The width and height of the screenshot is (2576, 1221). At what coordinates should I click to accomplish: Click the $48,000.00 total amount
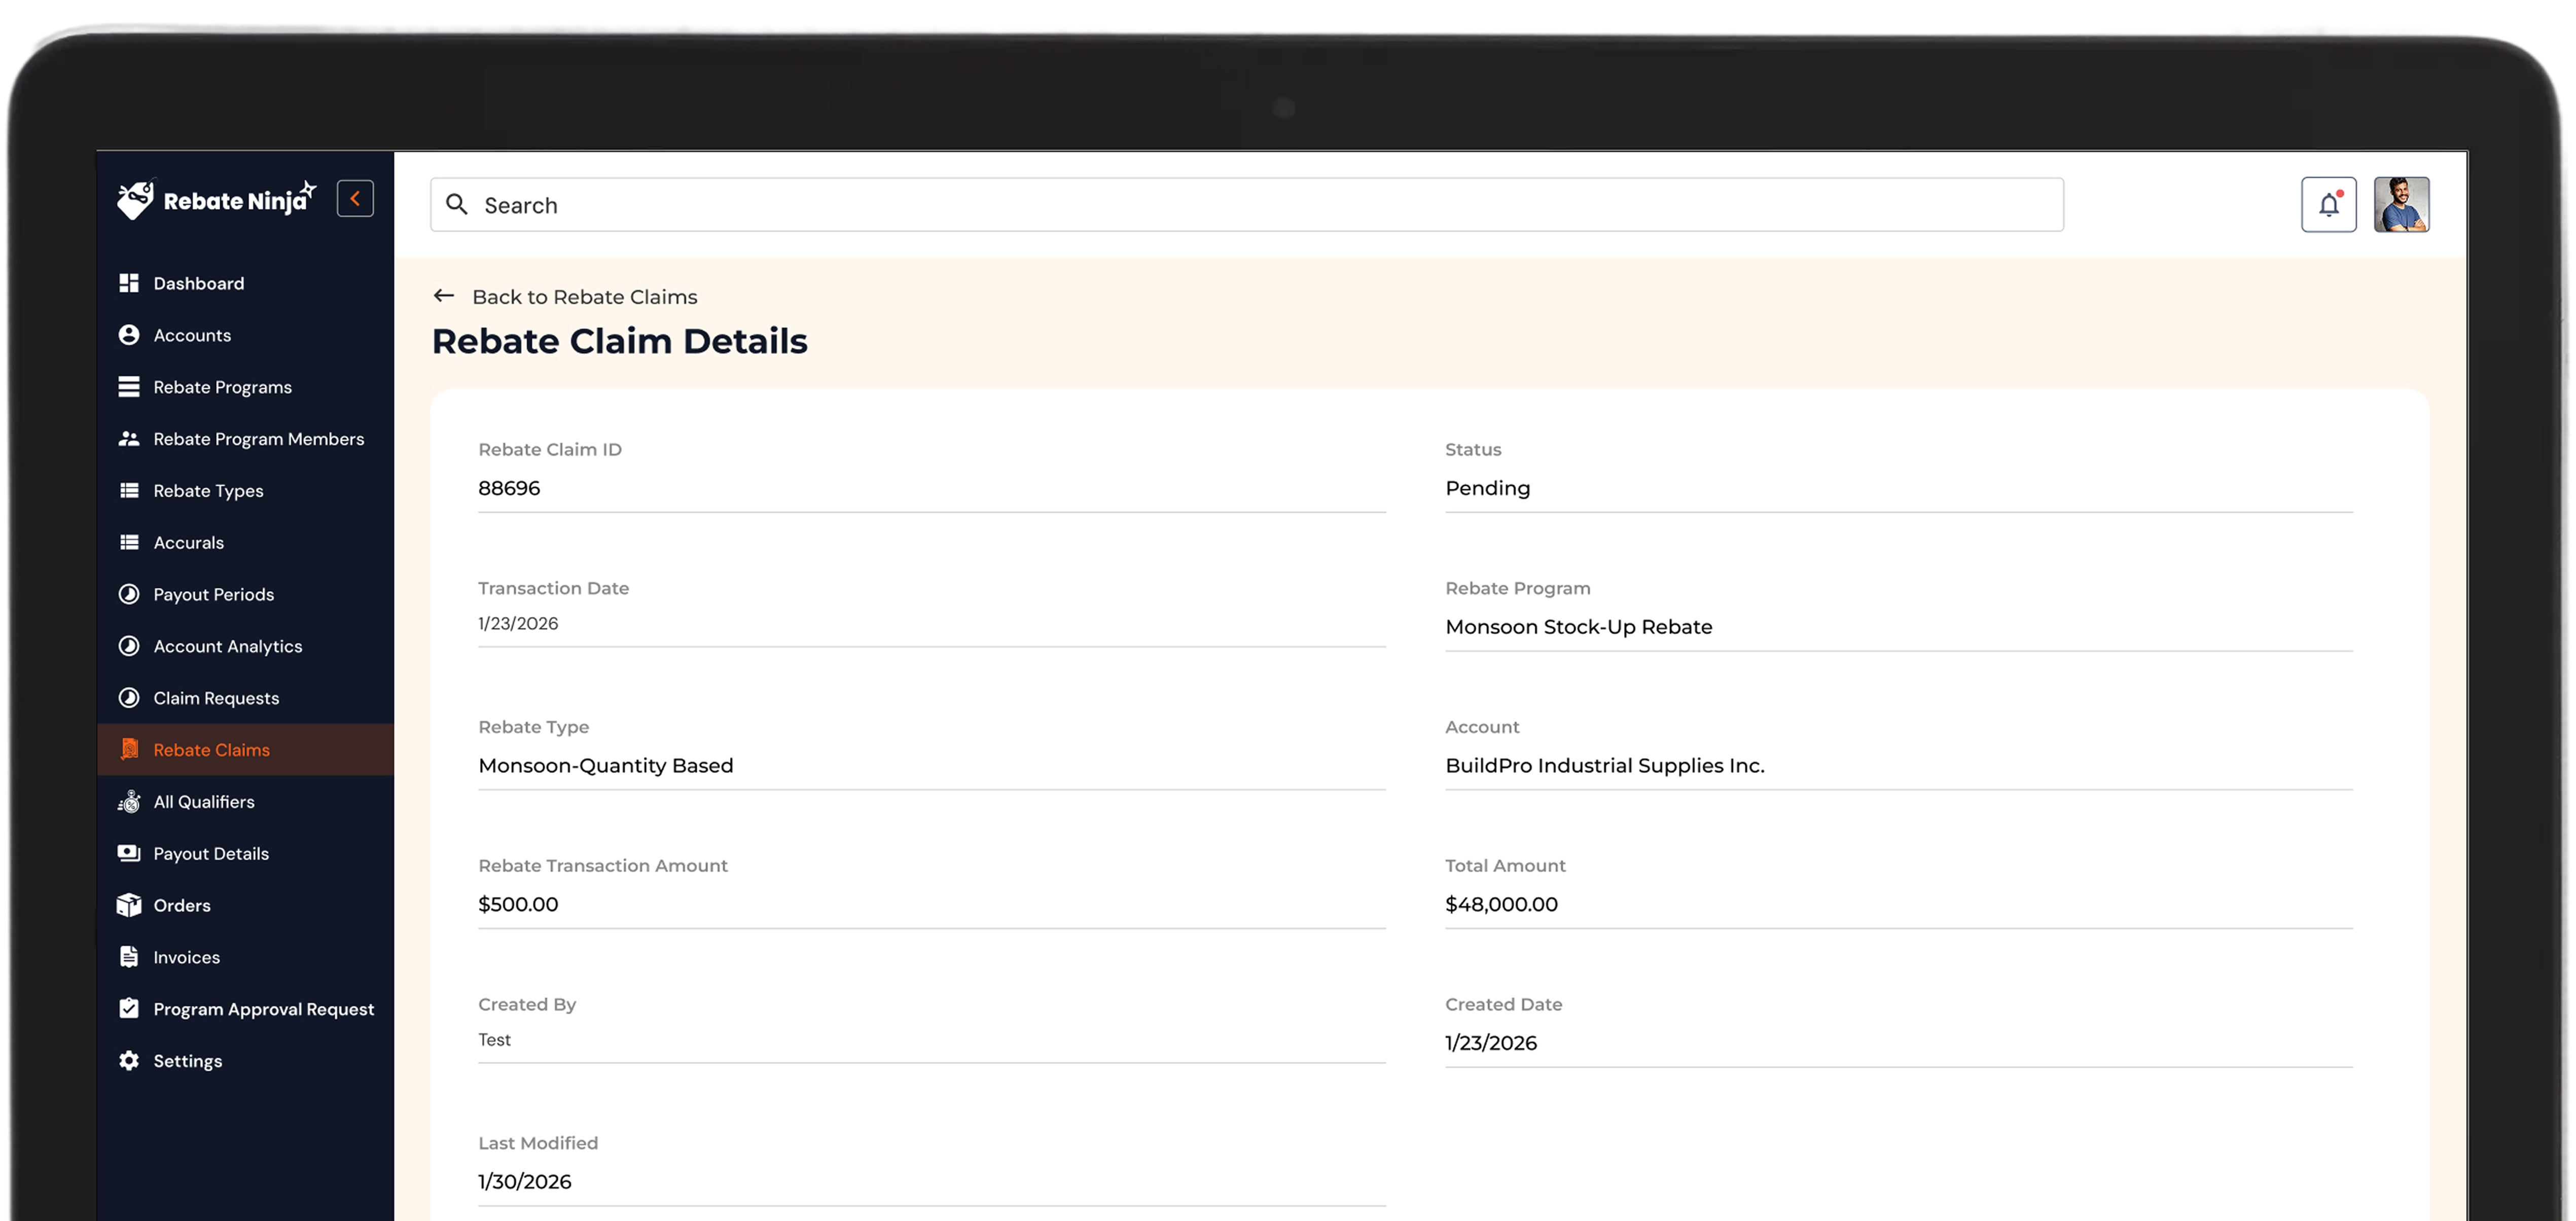[x=1501, y=904]
